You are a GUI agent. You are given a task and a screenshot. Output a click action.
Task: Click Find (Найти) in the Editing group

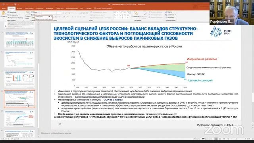169,12
